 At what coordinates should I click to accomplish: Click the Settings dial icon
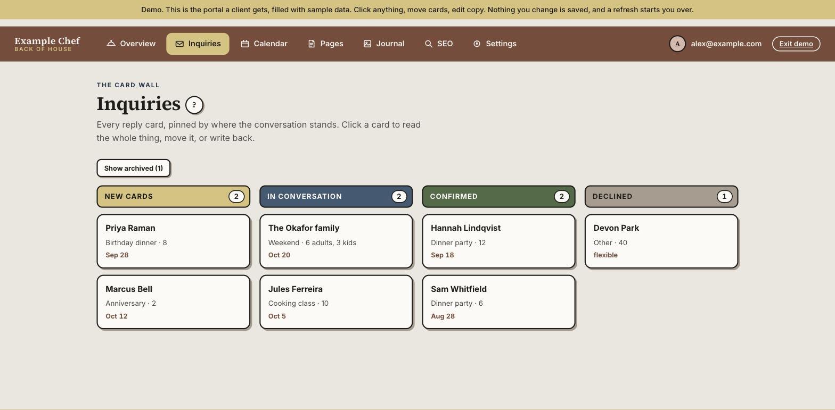[x=477, y=44]
